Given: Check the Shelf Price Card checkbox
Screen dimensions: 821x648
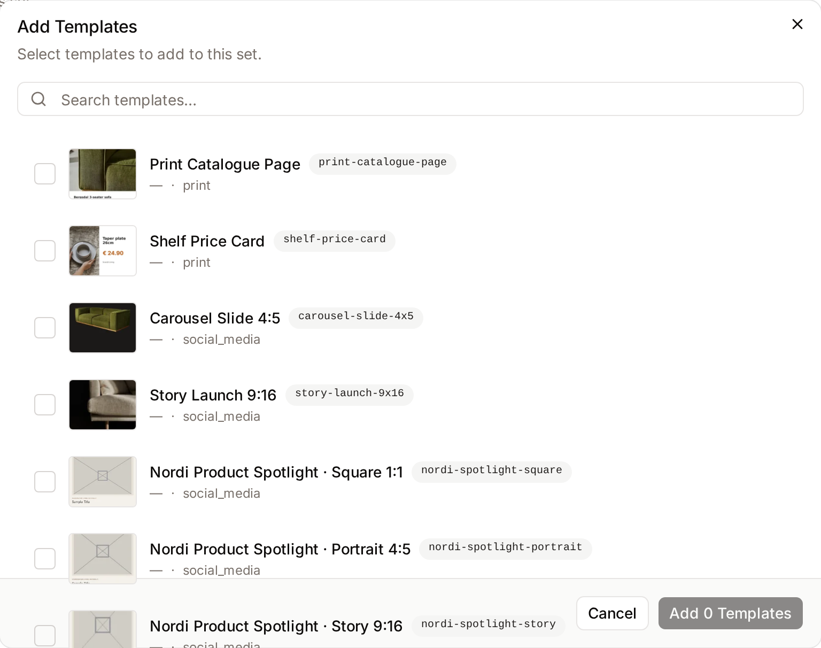Looking at the screenshot, I should click(45, 251).
